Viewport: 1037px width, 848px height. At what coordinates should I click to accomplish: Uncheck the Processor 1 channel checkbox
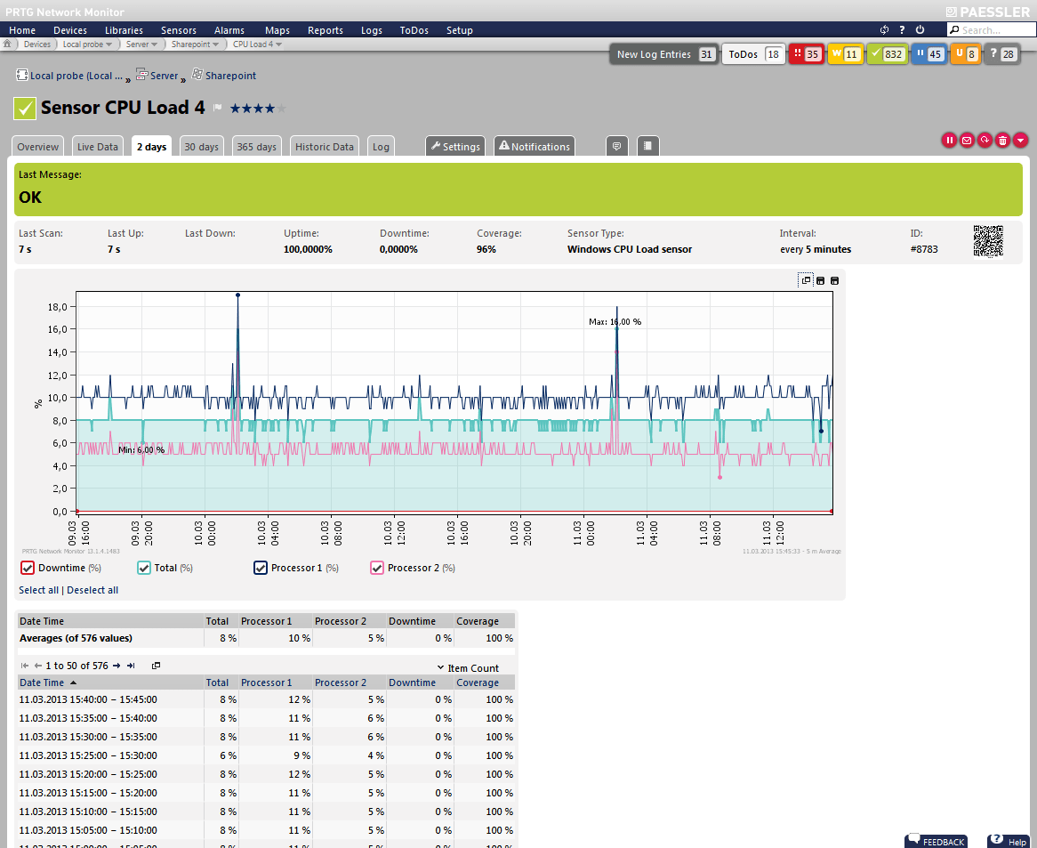point(261,568)
